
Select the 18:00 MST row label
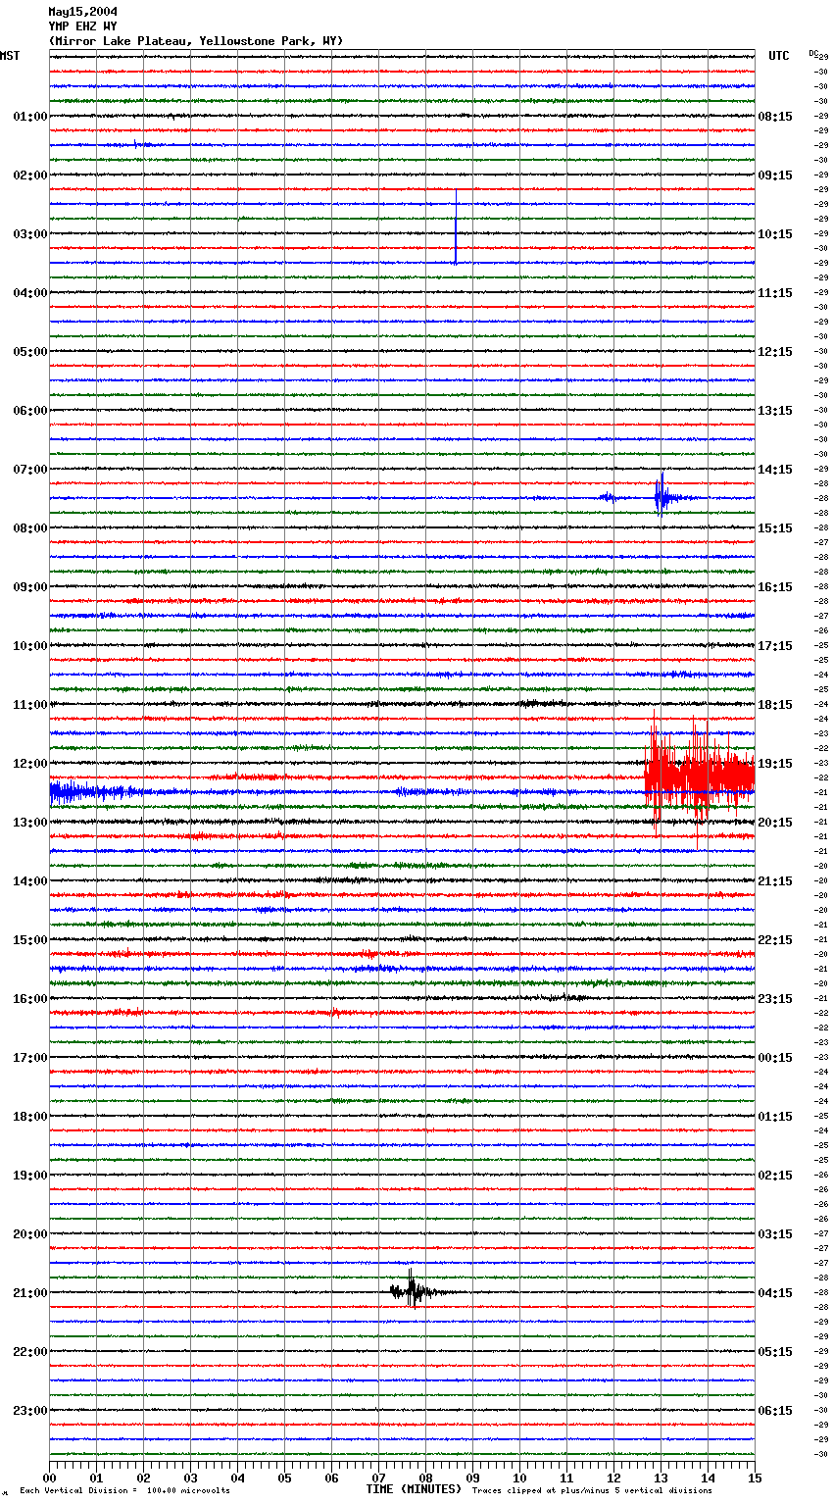[30, 1117]
